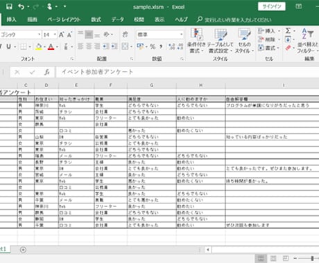Toggle touch/mouse mode icon in quick access toolbar
Screen dimensions: 319x263
pyautogui.click(x=49, y=7)
